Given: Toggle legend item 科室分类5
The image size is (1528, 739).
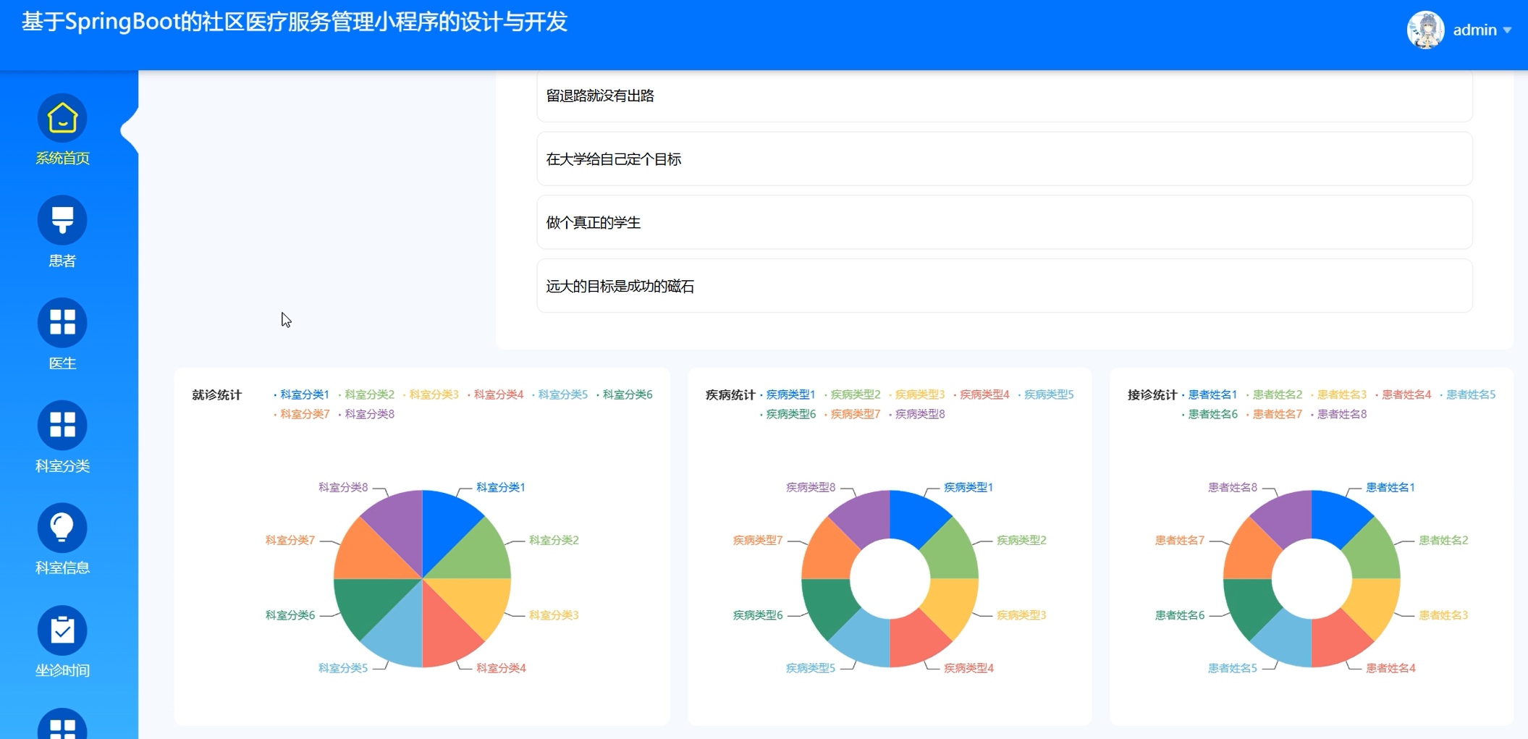Looking at the screenshot, I should tap(560, 394).
